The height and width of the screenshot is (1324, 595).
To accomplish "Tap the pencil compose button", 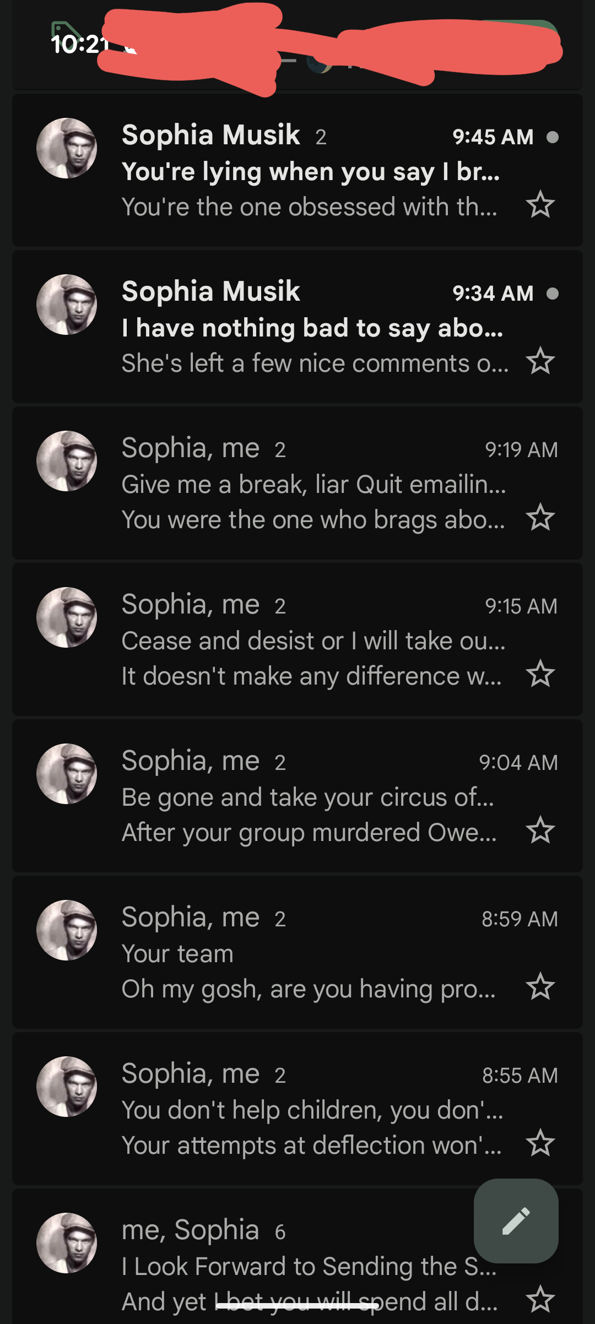I will (516, 1221).
